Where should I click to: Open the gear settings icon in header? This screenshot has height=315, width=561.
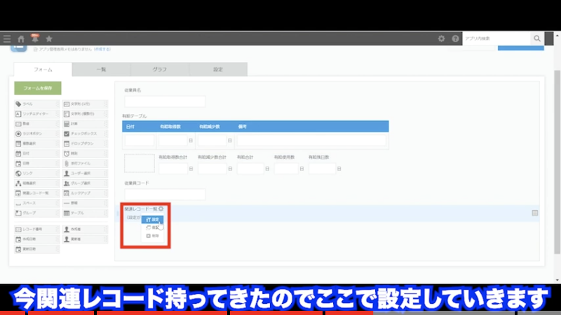tap(441, 38)
